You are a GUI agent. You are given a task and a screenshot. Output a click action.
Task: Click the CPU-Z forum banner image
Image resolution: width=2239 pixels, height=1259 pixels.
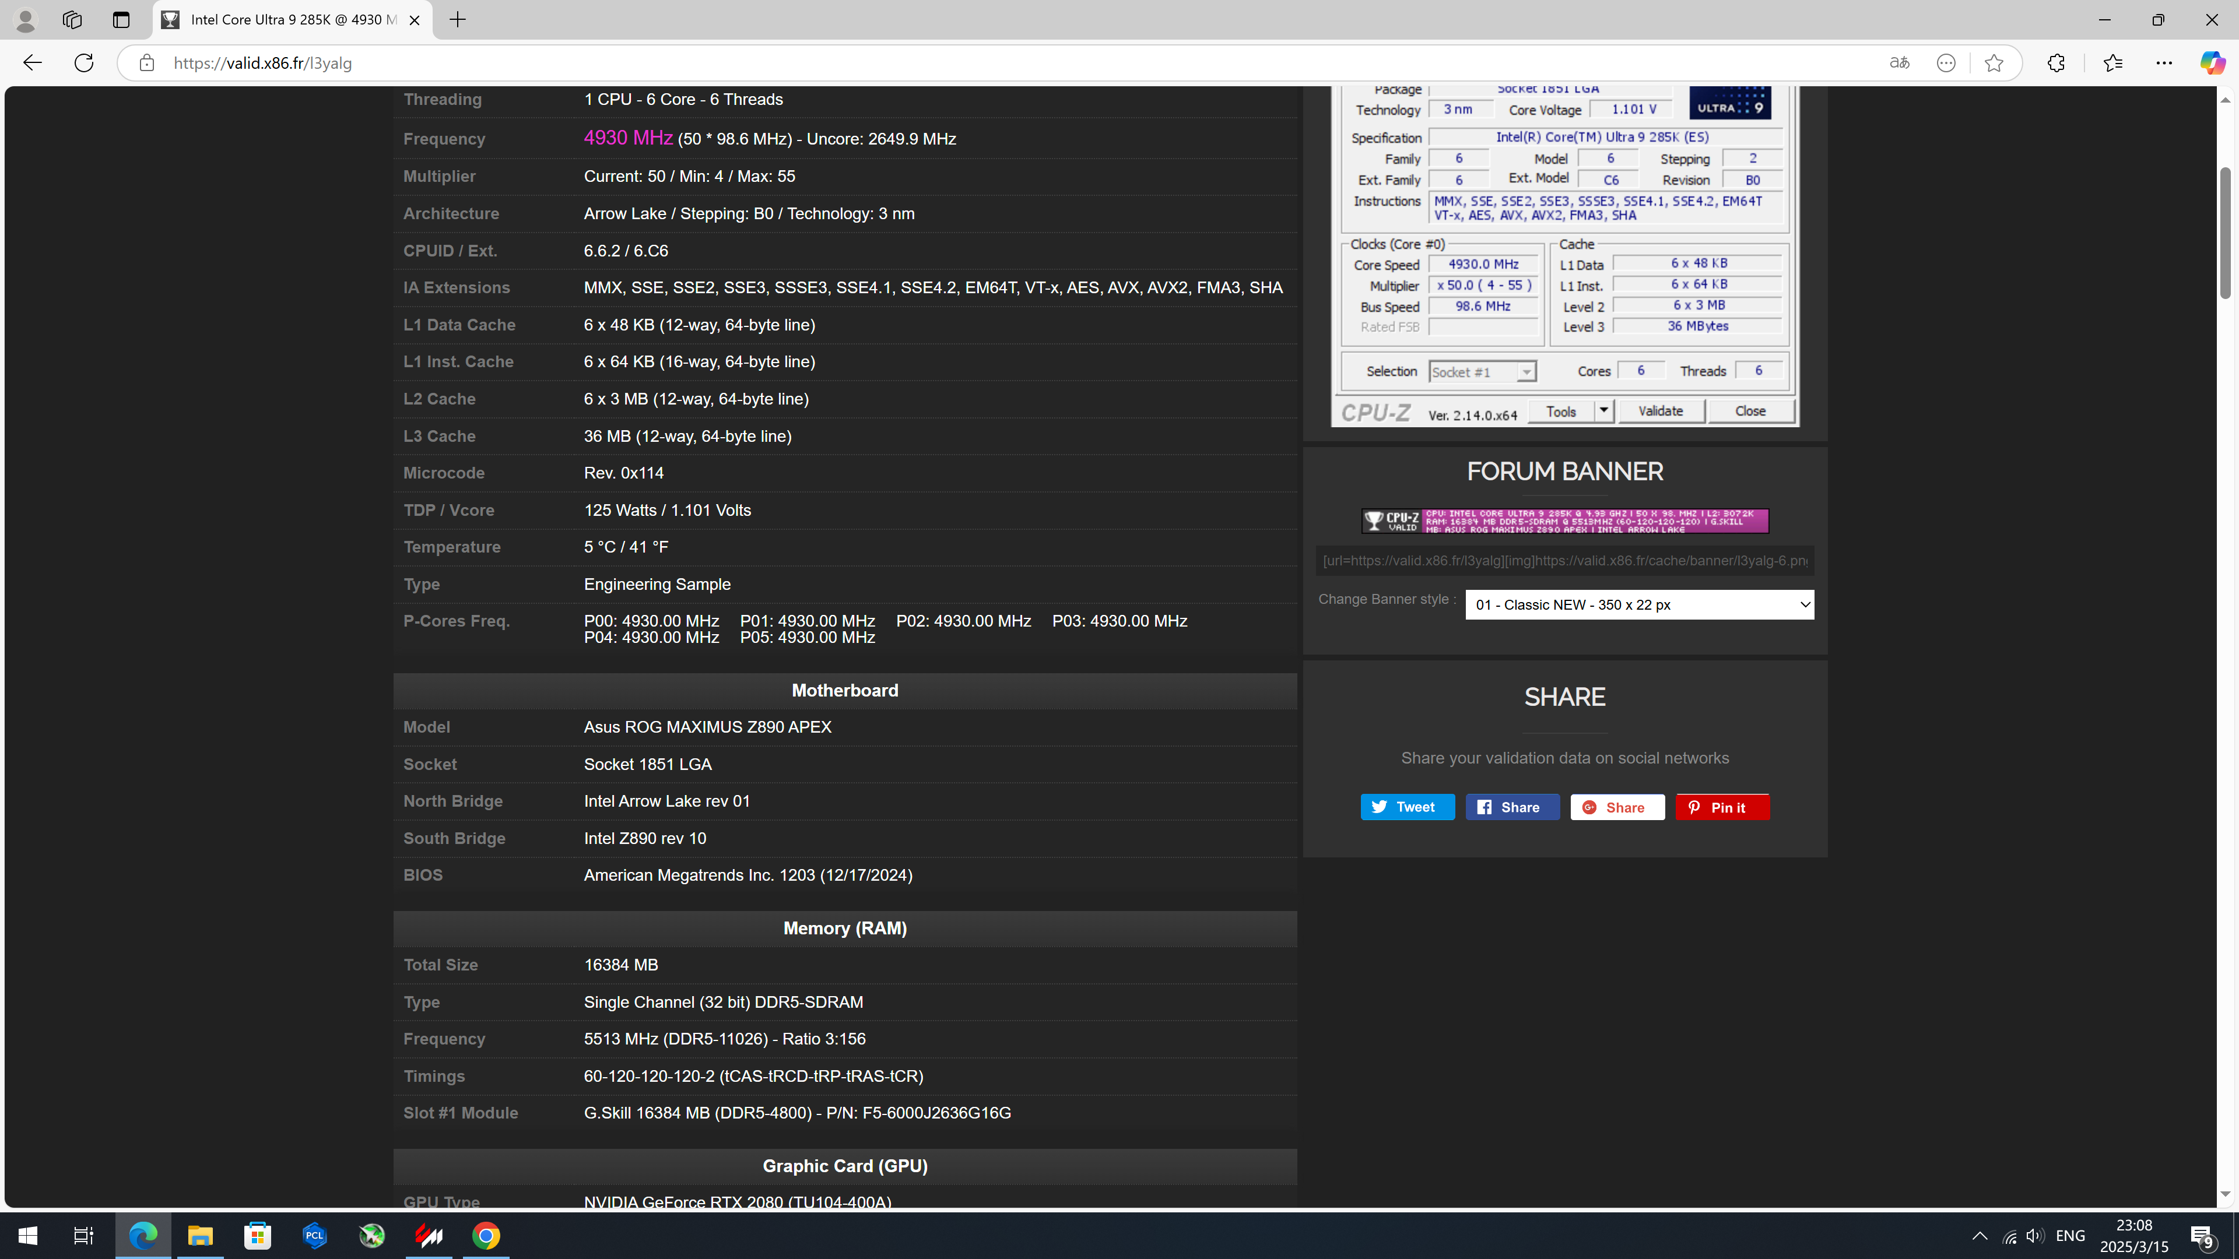1564,521
